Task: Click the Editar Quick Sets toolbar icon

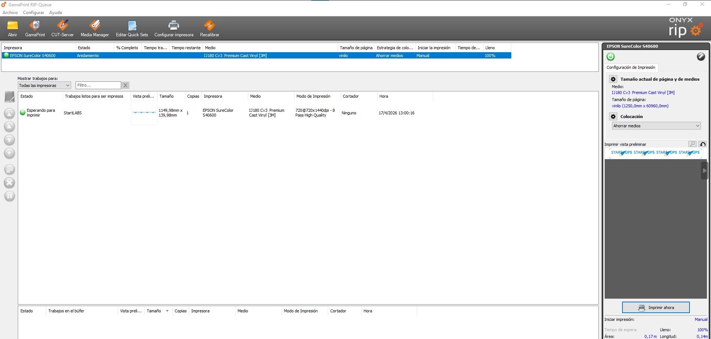Action: tap(132, 28)
